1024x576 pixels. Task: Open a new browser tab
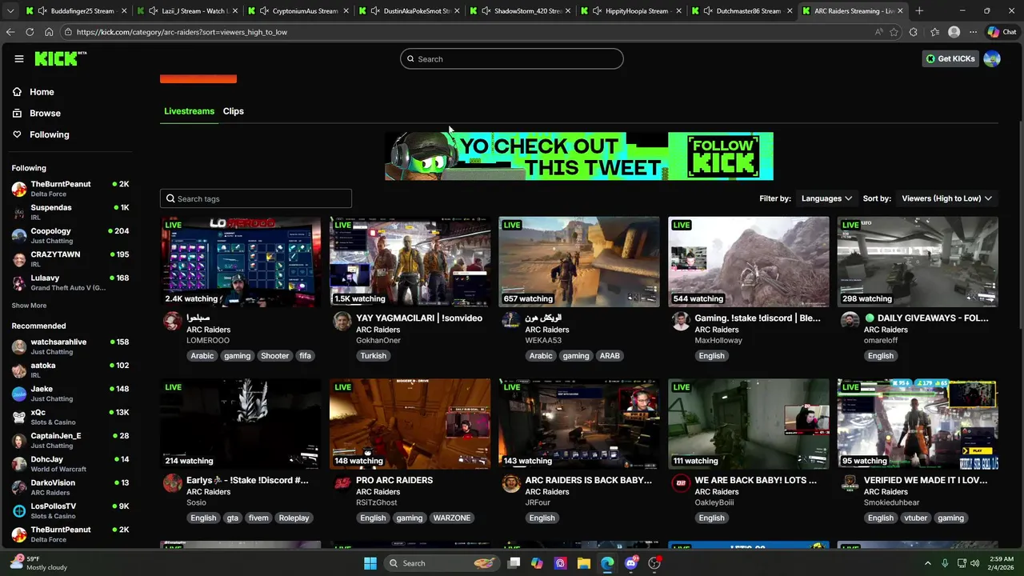click(x=919, y=11)
